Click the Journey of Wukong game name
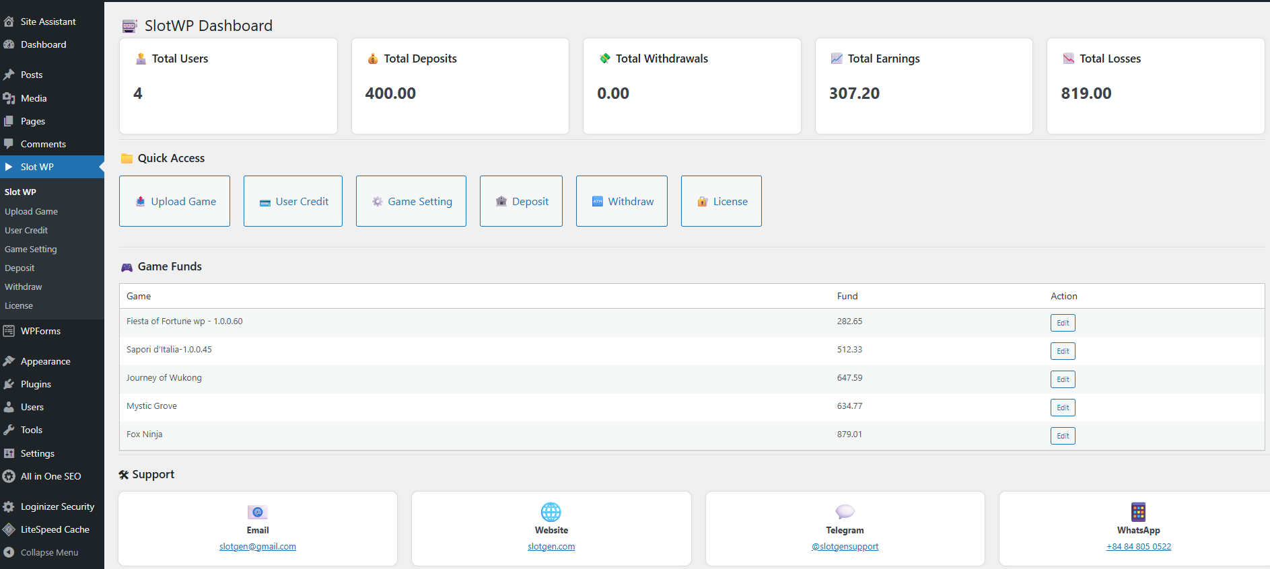This screenshot has width=1270, height=569. tap(164, 378)
